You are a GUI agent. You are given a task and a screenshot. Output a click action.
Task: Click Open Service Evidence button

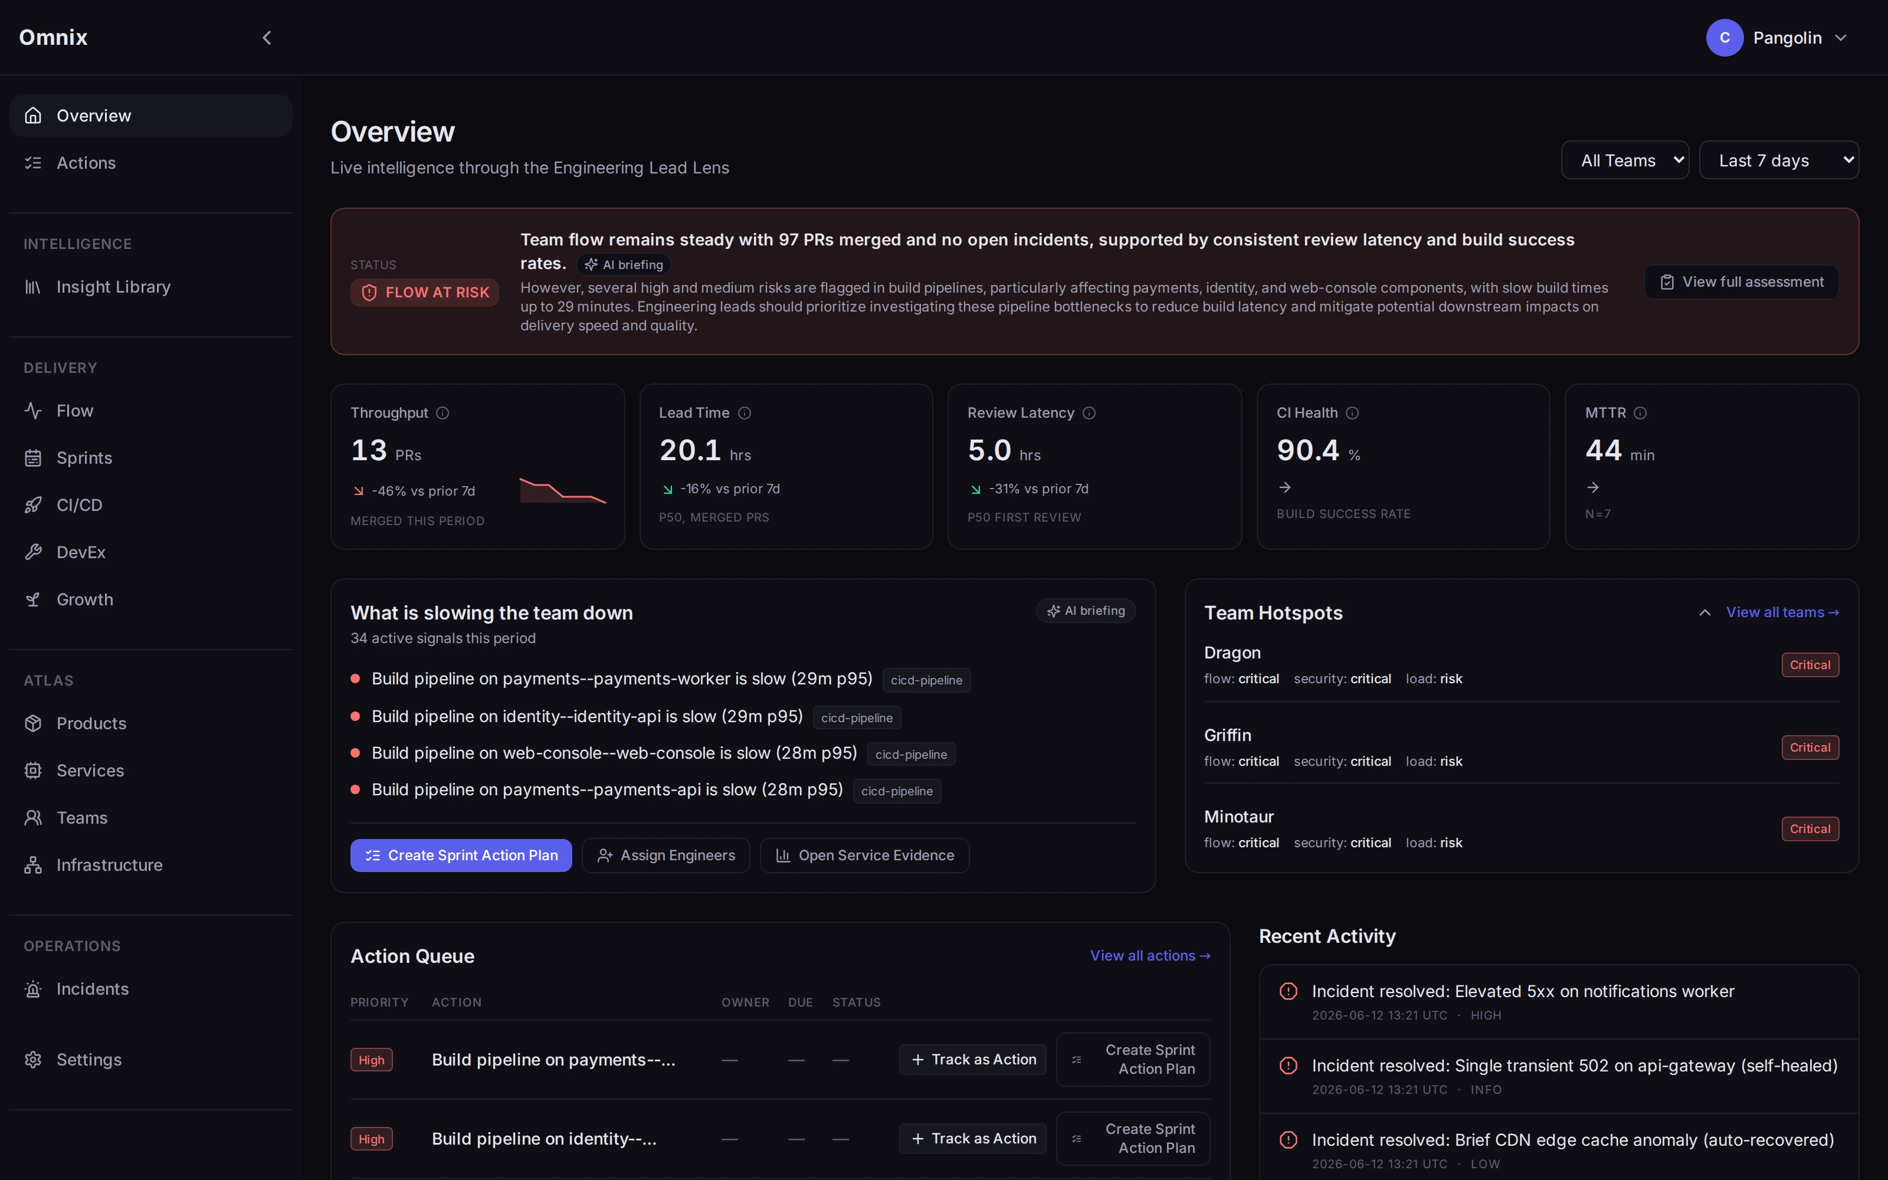864,855
